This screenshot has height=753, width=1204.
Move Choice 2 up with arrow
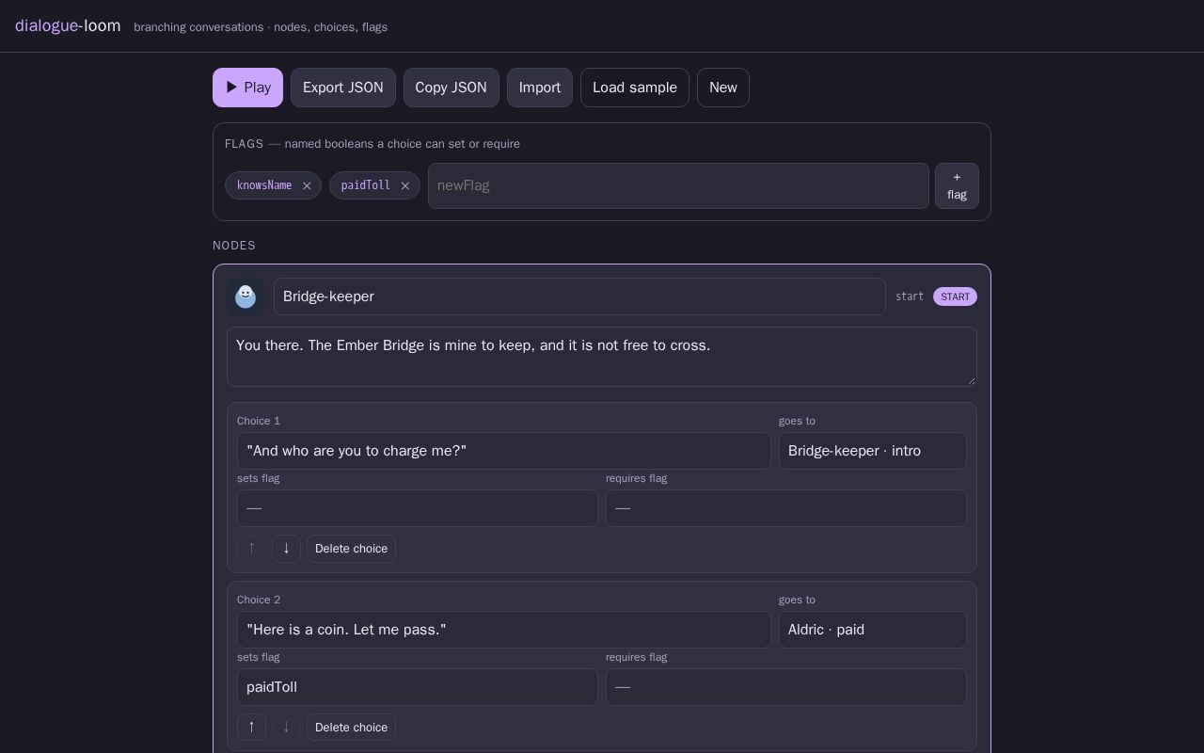click(251, 728)
